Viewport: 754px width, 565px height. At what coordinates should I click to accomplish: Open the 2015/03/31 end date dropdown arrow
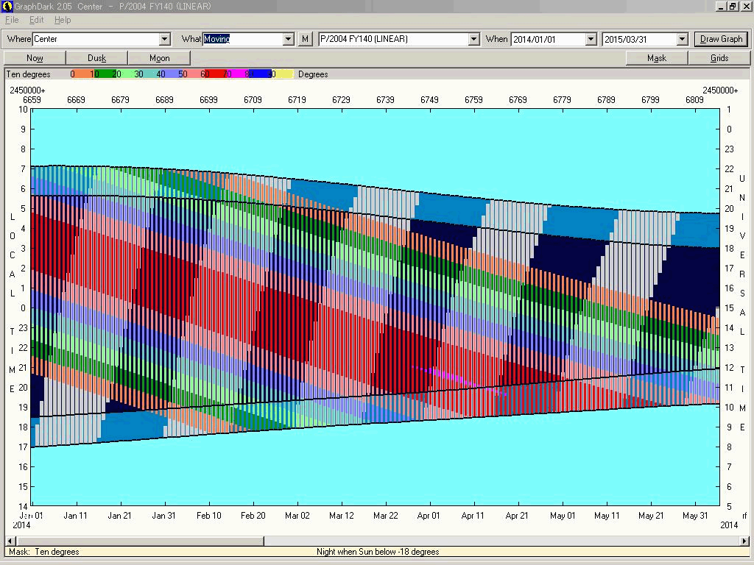click(682, 39)
